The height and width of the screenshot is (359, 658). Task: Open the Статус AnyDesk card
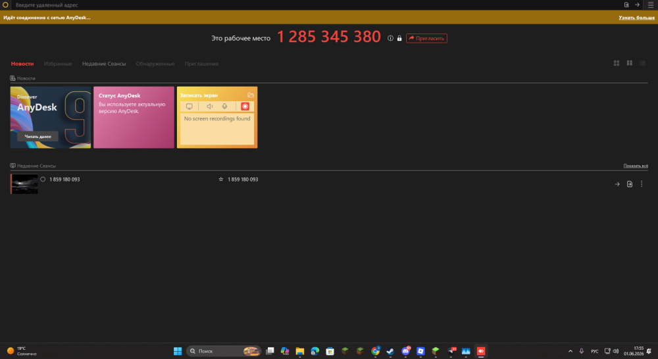[x=134, y=118]
